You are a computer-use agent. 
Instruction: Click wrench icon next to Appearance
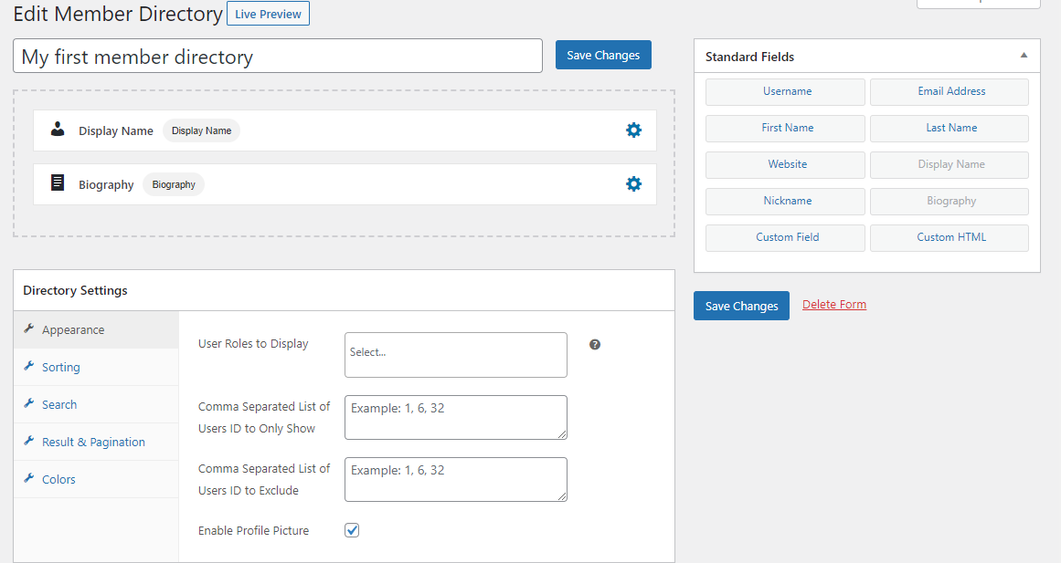click(29, 328)
